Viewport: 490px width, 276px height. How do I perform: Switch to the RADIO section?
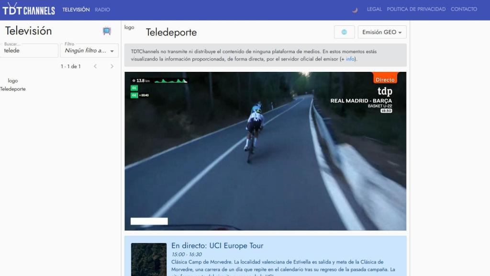102,9
